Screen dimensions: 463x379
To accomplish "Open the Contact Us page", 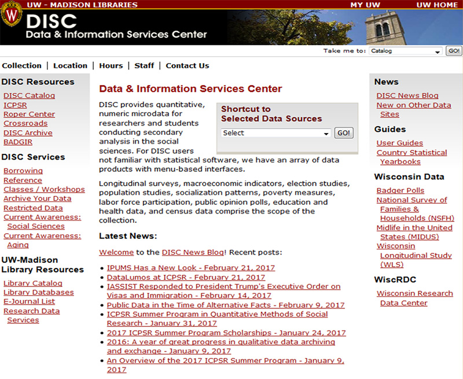I will (187, 65).
